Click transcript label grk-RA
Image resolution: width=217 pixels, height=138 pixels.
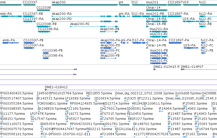click(x=124, y=14)
